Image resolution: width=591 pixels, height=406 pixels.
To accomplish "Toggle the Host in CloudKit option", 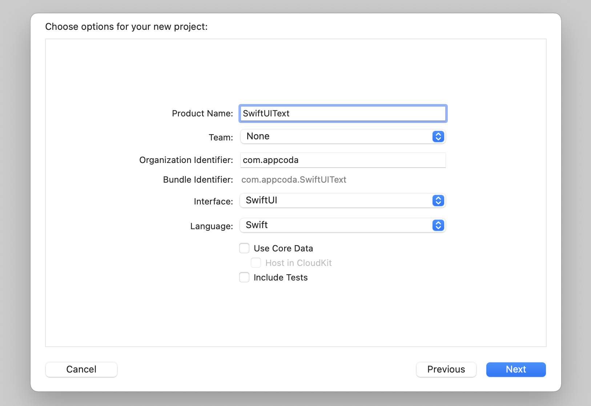I will [256, 263].
